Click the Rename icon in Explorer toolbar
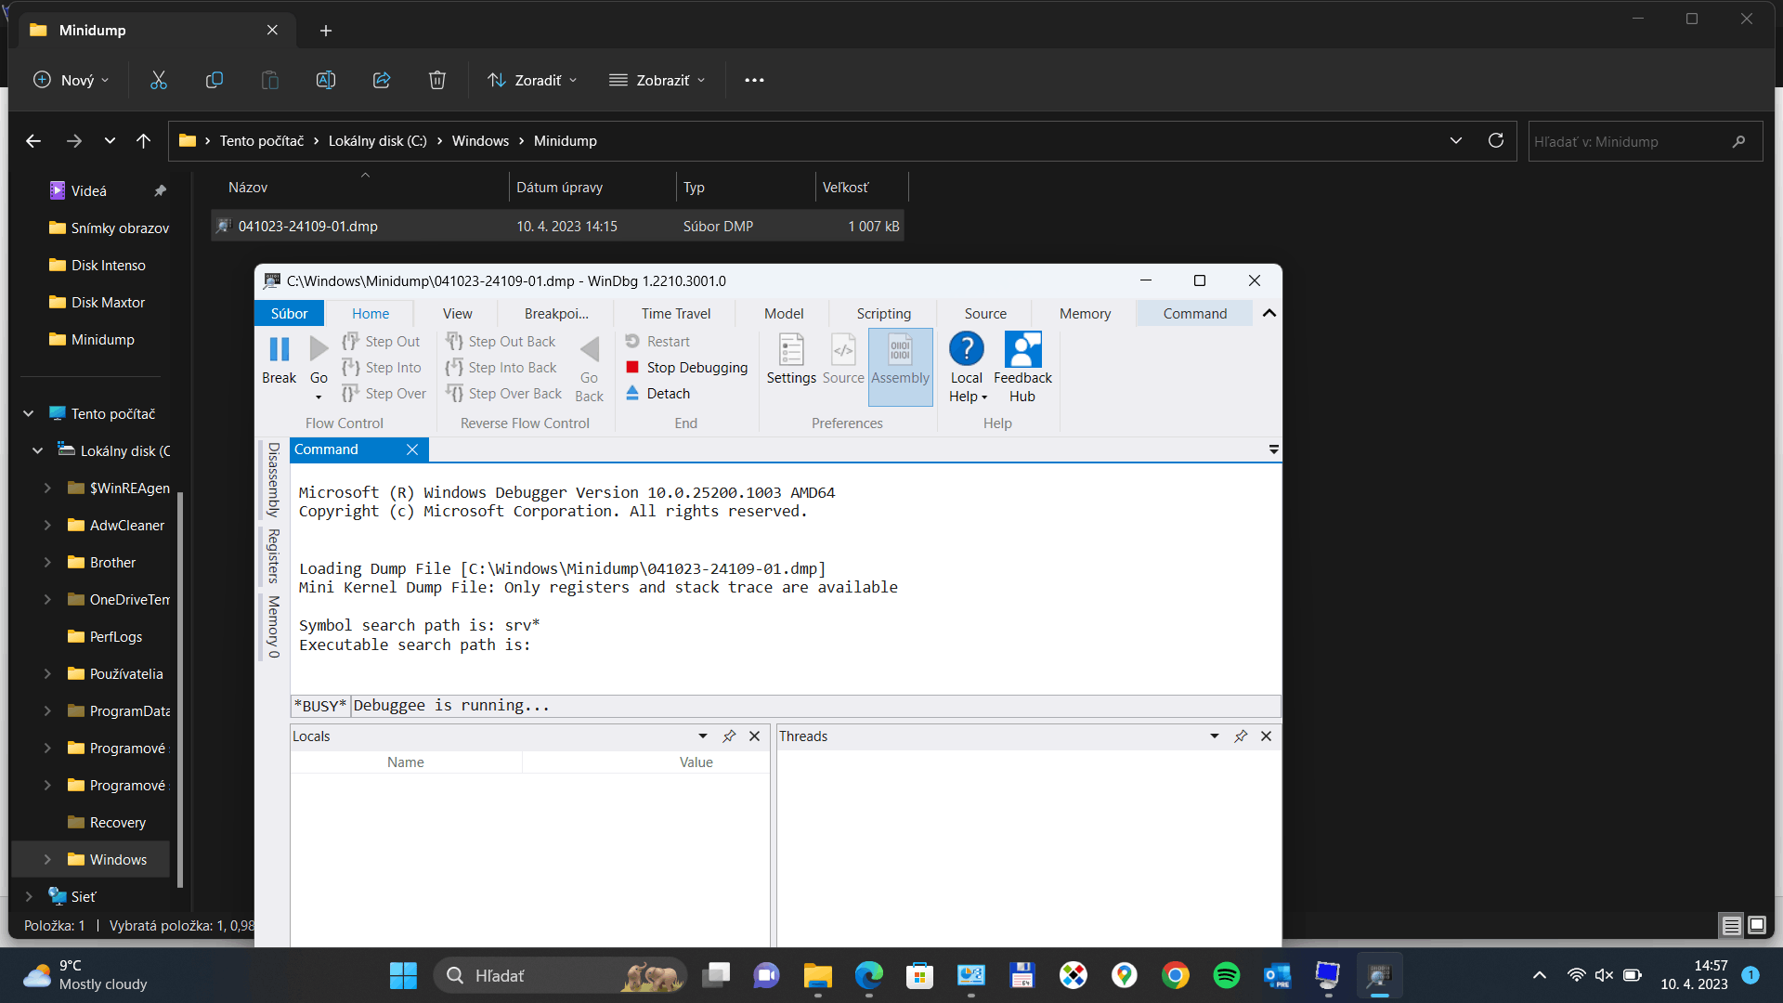 pos(326,81)
